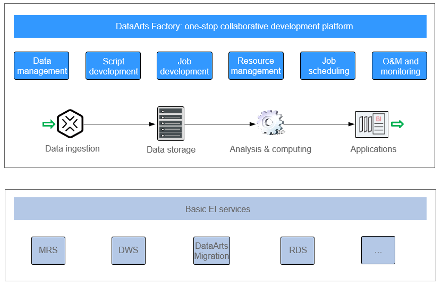Image resolution: width=442 pixels, height=285 pixels.
Task: Select the Resource management box
Action: tap(256, 66)
